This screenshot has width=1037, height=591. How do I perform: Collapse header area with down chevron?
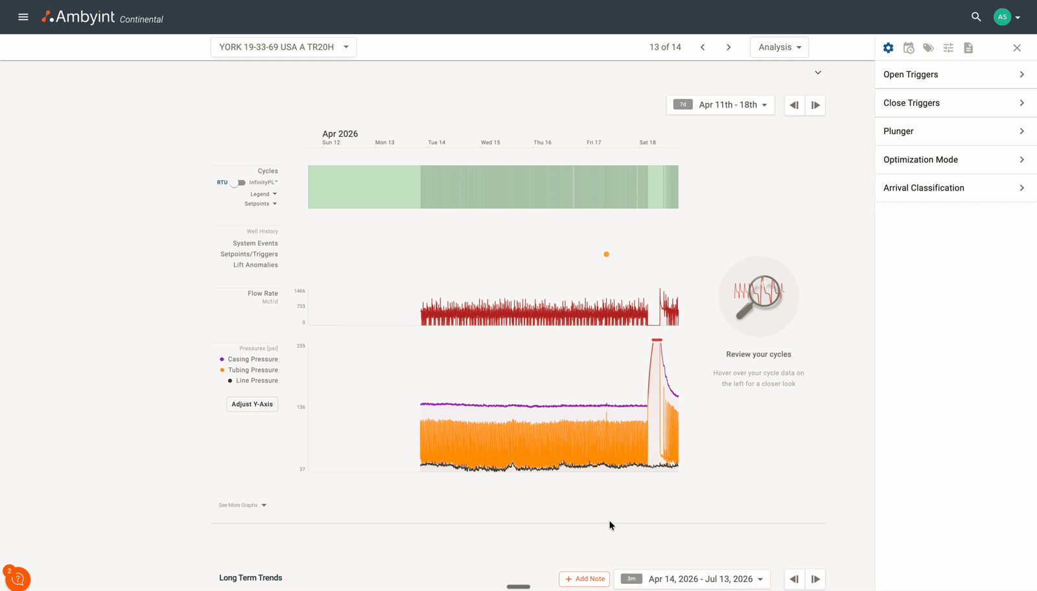coord(818,73)
